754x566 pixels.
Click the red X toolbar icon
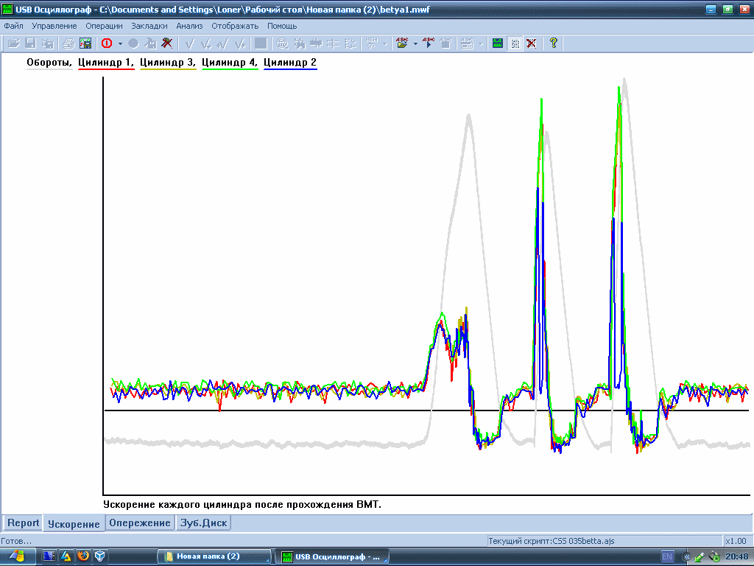532,43
